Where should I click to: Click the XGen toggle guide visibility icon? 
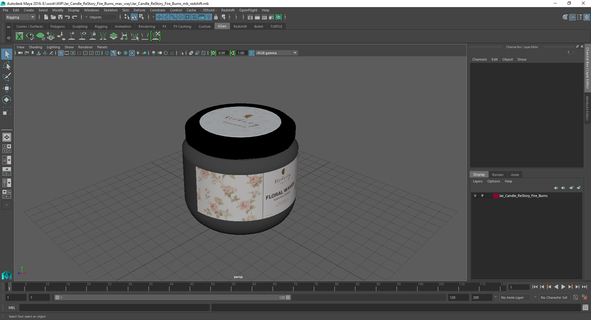coord(82,36)
